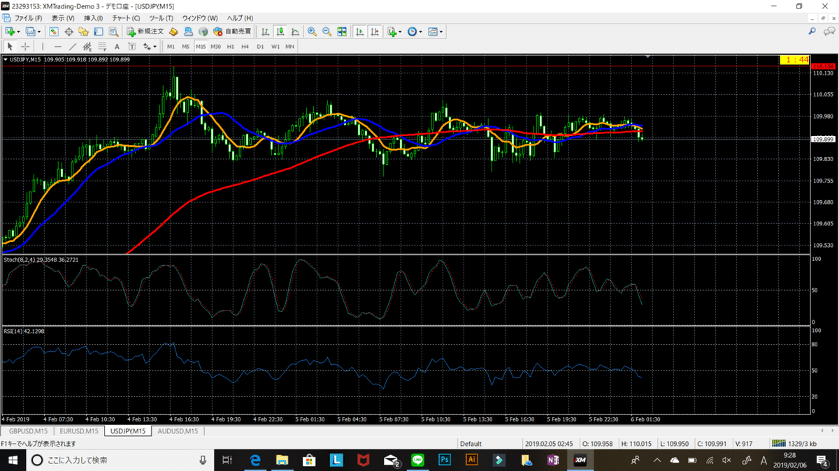Select the arrow cursor tool
The width and height of the screenshot is (839, 471).
point(10,46)
